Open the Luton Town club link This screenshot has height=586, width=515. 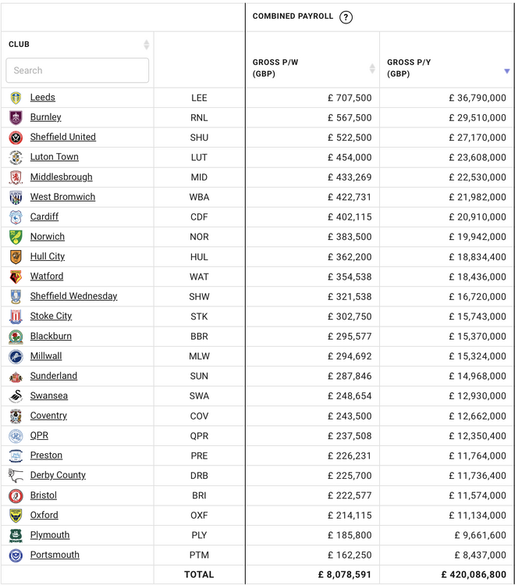coord(55,157)
